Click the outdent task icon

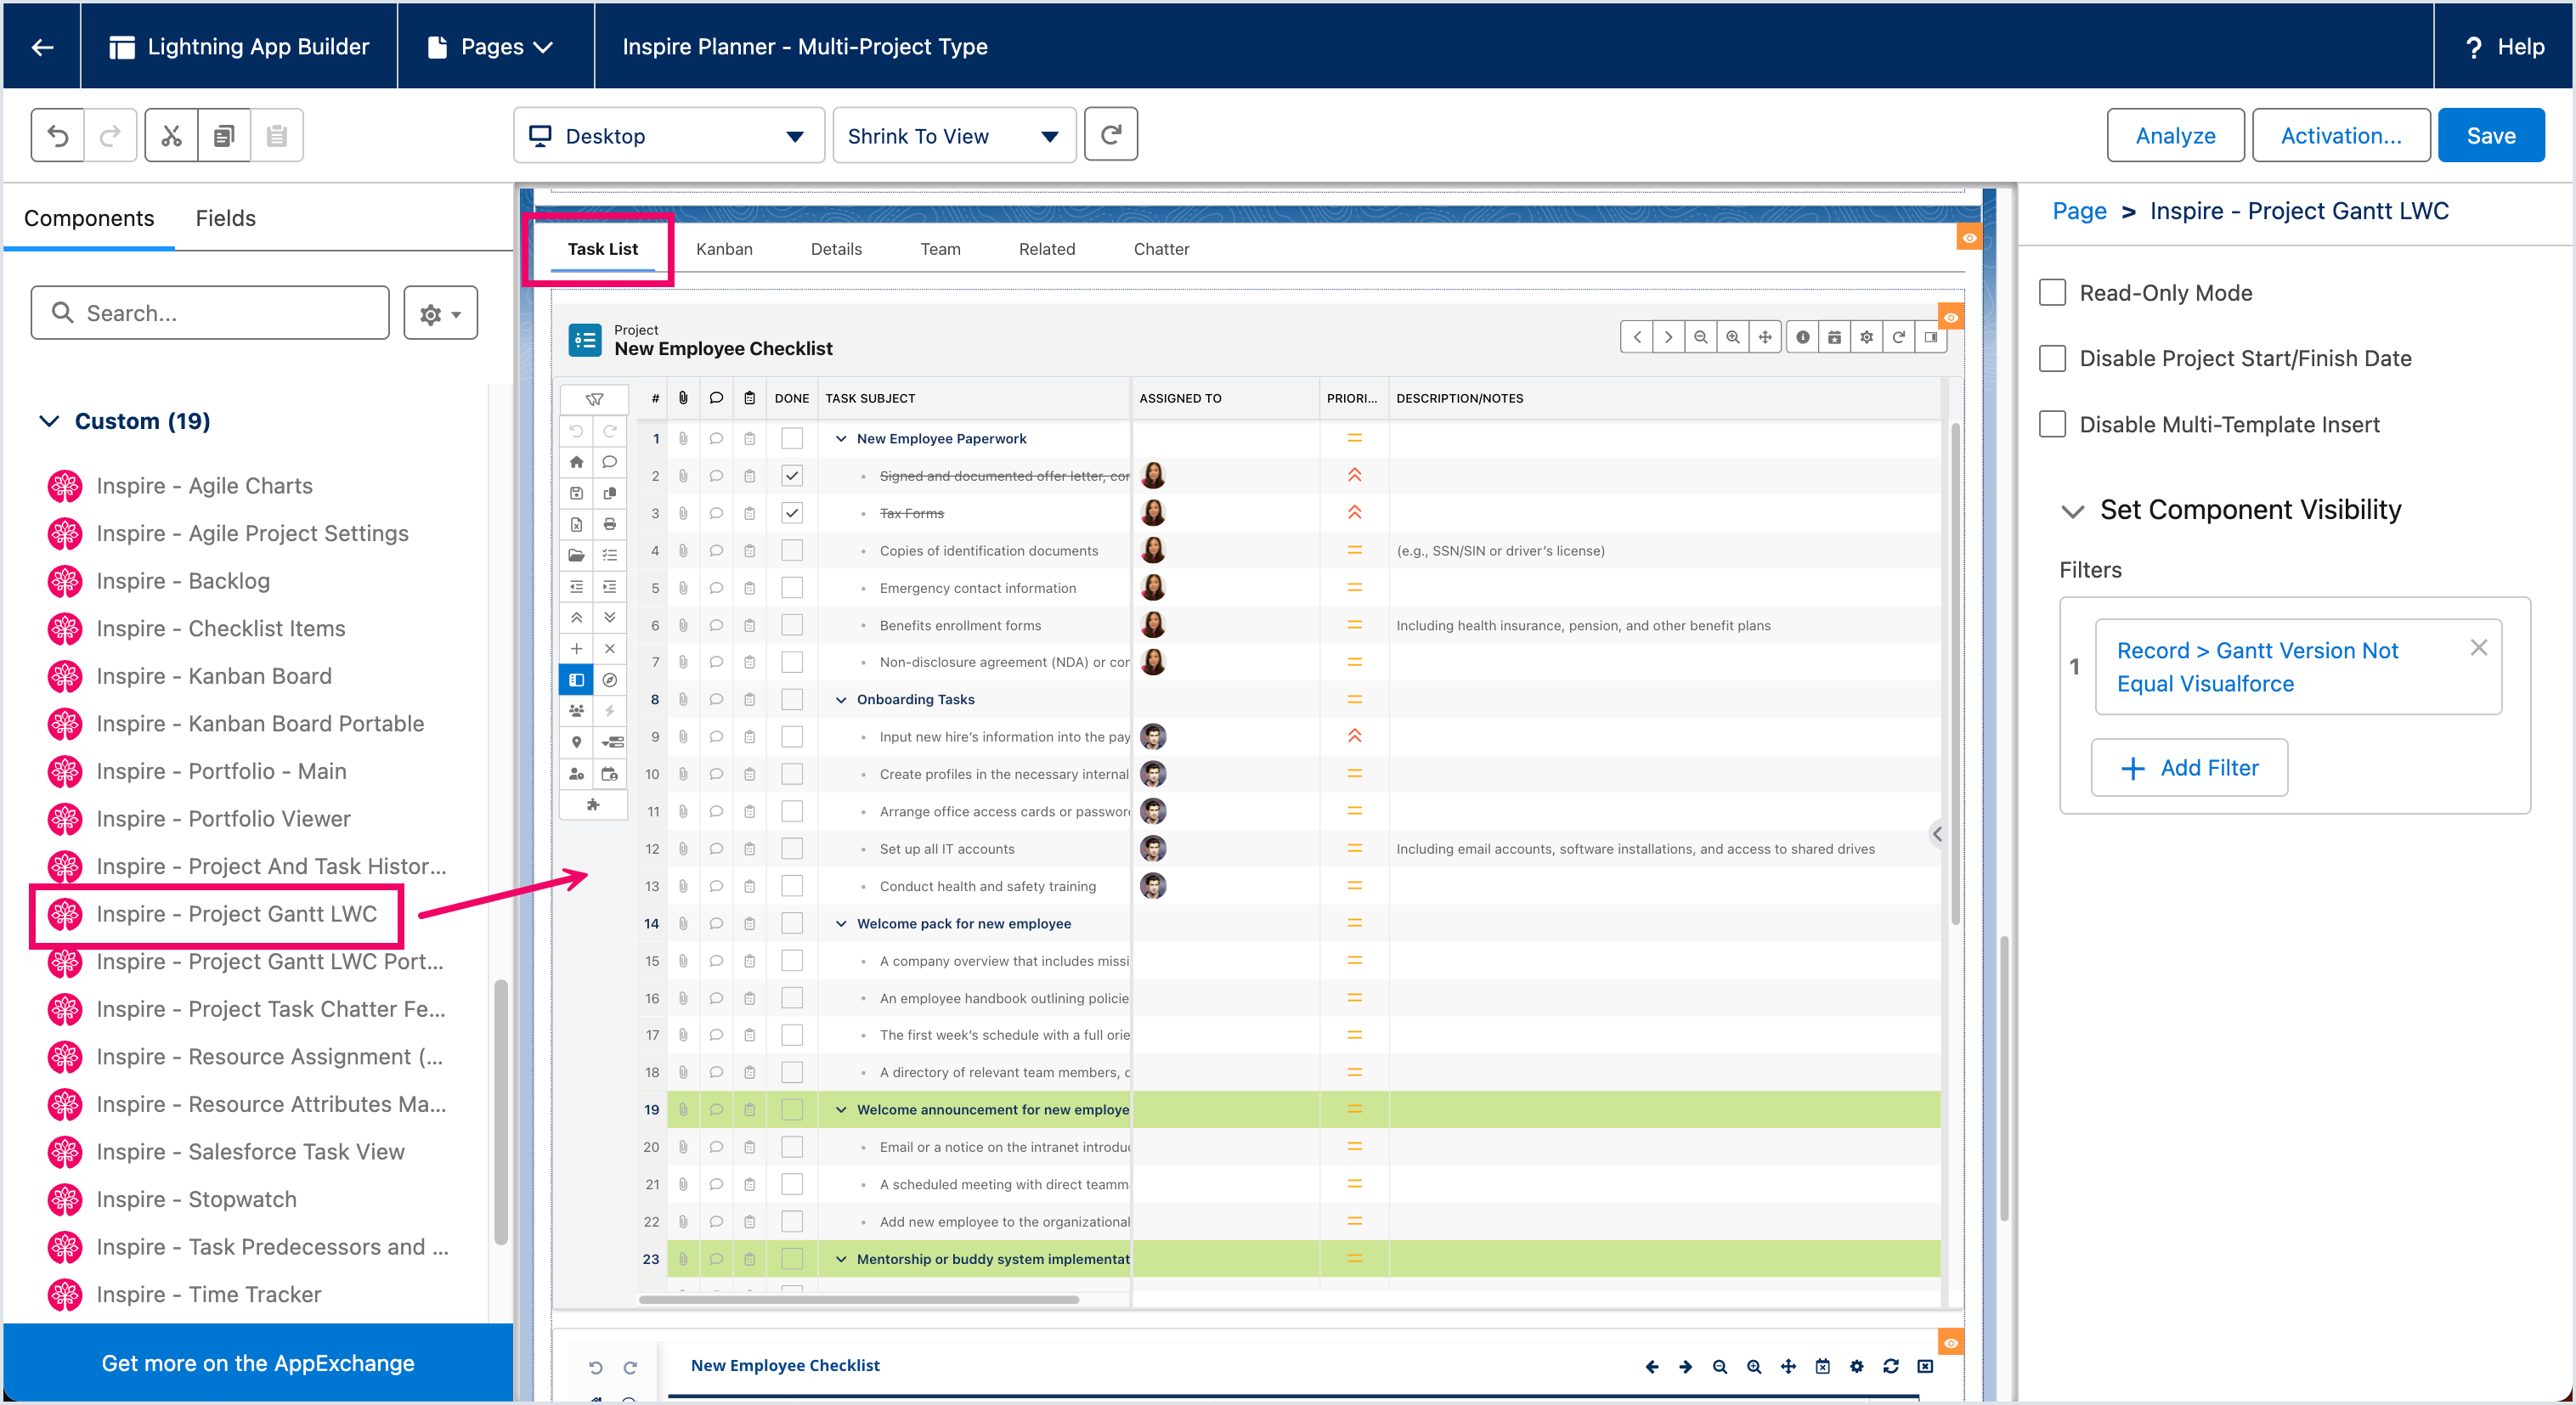point(577,587)
